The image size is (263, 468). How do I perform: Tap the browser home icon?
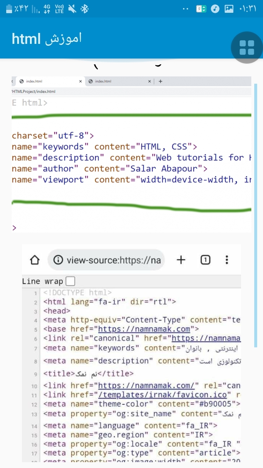[x=34, y=260]
